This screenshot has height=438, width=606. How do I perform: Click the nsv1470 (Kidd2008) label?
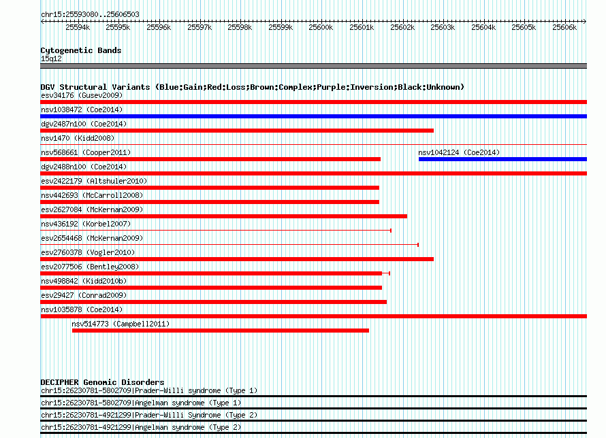78,138
